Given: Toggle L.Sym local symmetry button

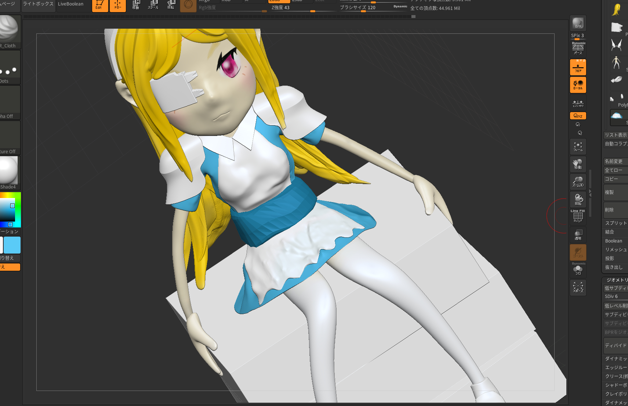Looking at the screenshot, I should click(578, 103).
